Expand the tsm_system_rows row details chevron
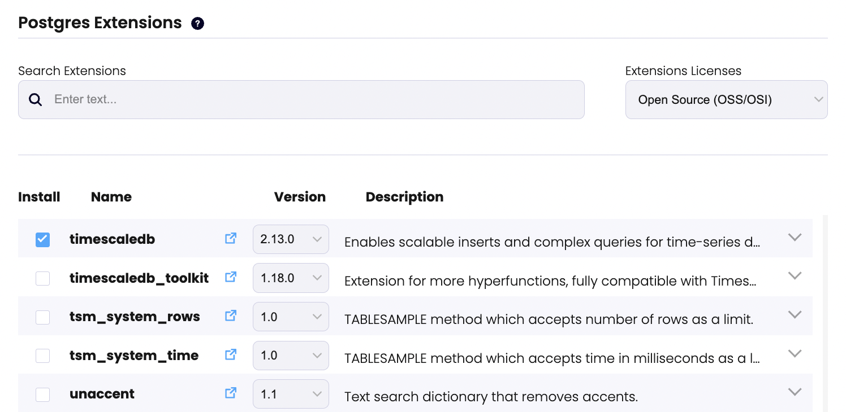The image size is (846, 412). [795, 314]
